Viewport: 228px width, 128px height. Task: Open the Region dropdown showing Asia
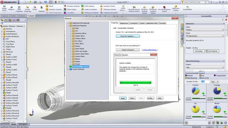click(x=205, y=68)
